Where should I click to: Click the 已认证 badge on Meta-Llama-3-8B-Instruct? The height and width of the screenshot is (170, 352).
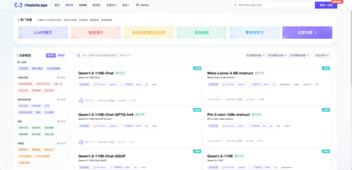click(260, 73)
